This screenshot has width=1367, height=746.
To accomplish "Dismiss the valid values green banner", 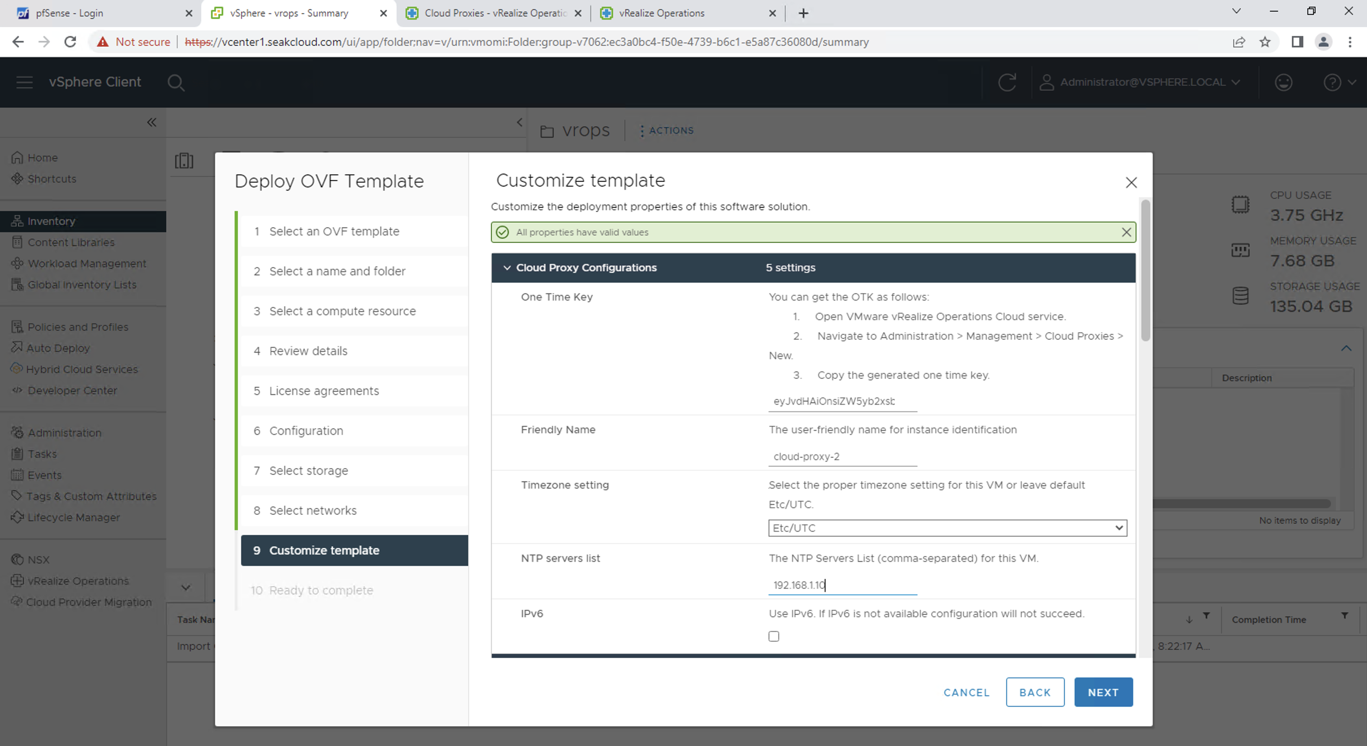I will click(1126, 232).
